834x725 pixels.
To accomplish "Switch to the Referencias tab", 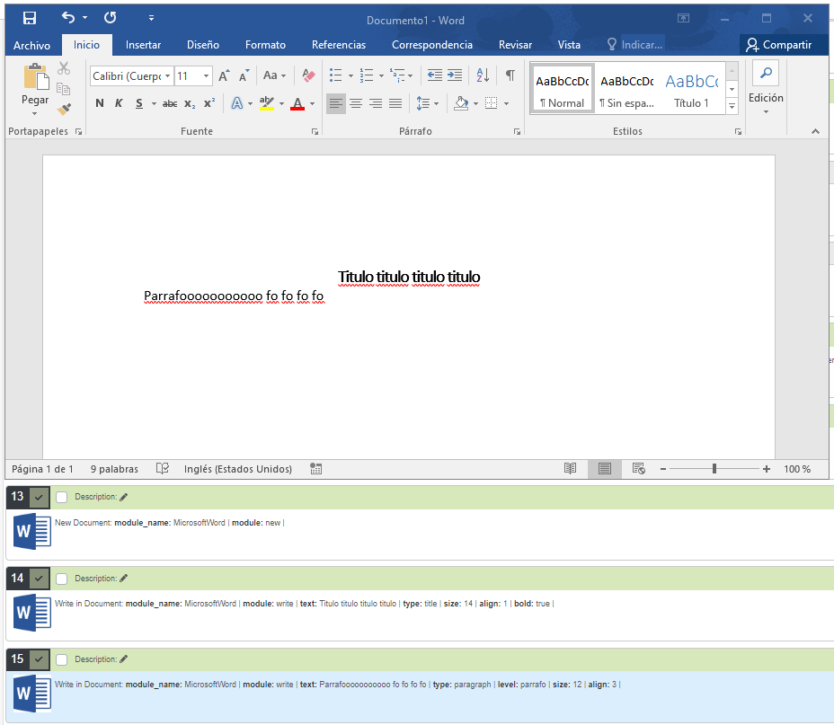I will click(338, 45).
